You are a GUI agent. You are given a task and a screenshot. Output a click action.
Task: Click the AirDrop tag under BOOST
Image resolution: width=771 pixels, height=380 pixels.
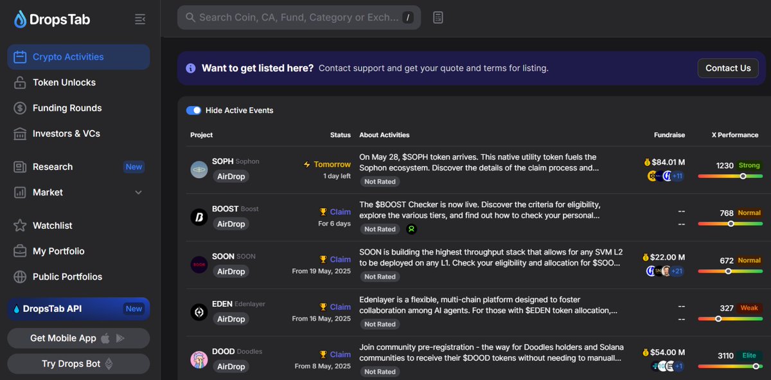[231, 224]
